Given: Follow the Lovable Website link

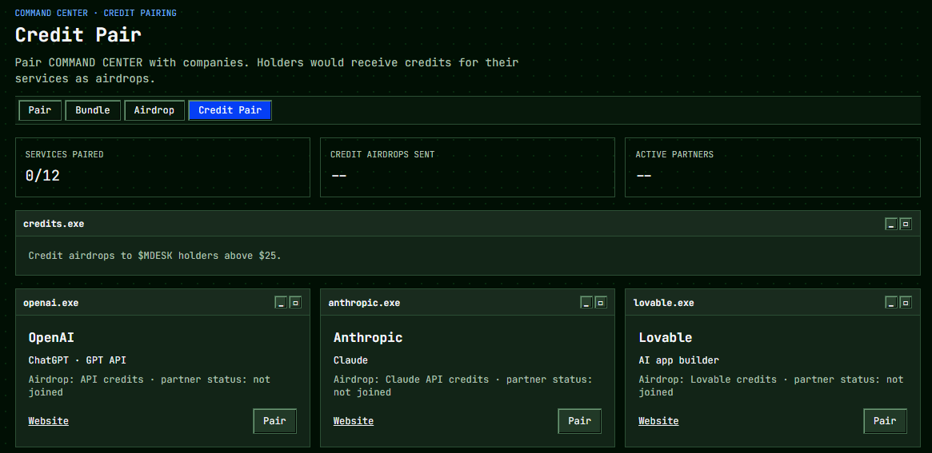Looking at the screenshot, I should (658, 421).
